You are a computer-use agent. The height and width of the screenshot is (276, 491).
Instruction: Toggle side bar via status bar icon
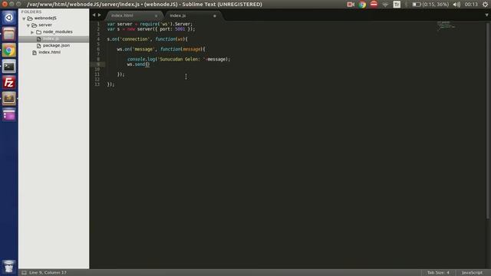24,273
